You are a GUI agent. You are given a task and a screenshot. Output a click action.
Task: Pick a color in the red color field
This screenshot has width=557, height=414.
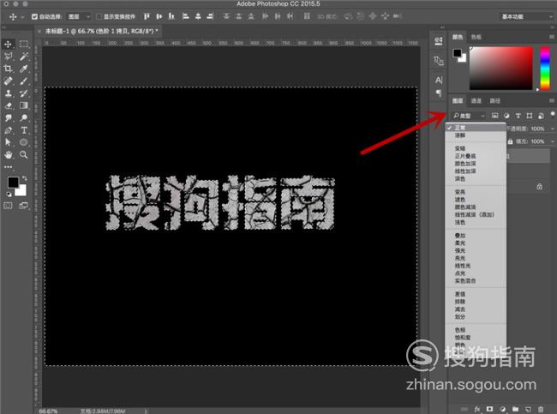(x=501, y=69)
